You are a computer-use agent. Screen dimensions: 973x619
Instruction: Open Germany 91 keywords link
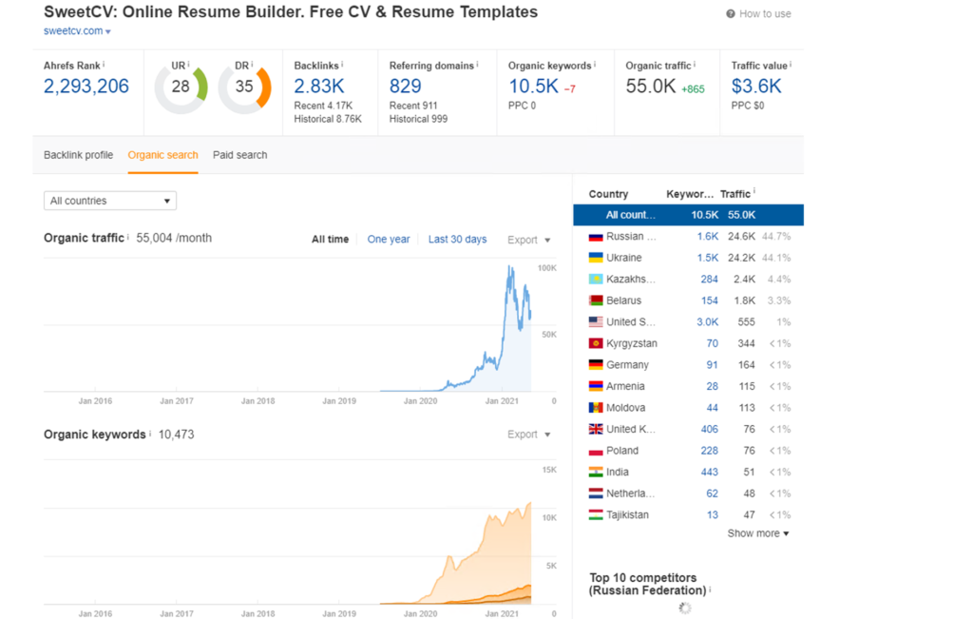click(713, 365)
